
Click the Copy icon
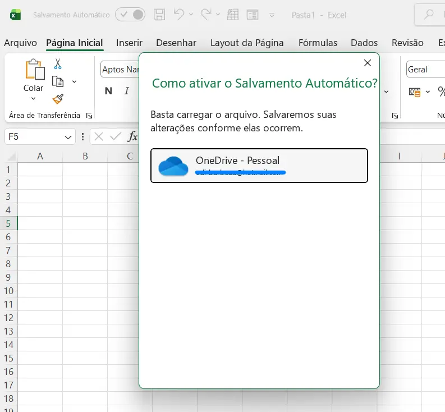click(x=58, y=82)
